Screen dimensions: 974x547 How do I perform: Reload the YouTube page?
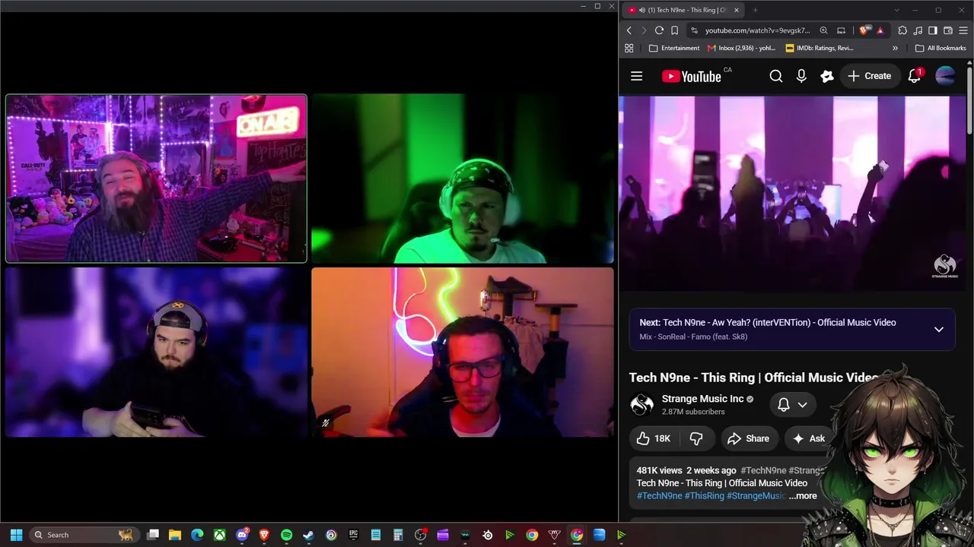pos(659,30)
